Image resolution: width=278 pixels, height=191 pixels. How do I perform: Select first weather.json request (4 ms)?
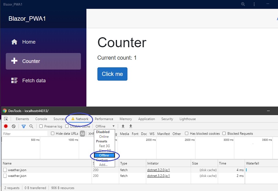click(140, 170)
